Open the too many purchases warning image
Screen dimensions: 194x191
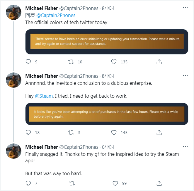[107, 114]
